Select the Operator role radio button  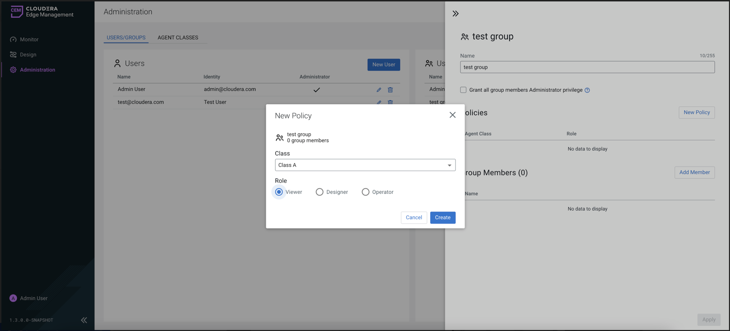pos(365,192)
